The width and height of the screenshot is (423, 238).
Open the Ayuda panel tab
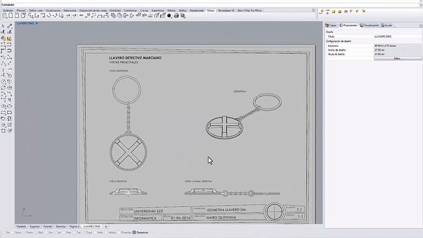(x=387, y=25)
